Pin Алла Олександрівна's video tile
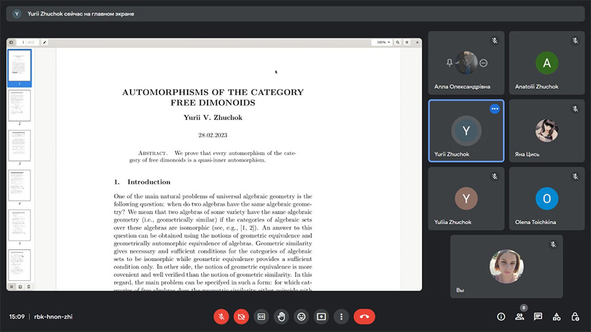The image size is (591, 332). pos(450,63)
